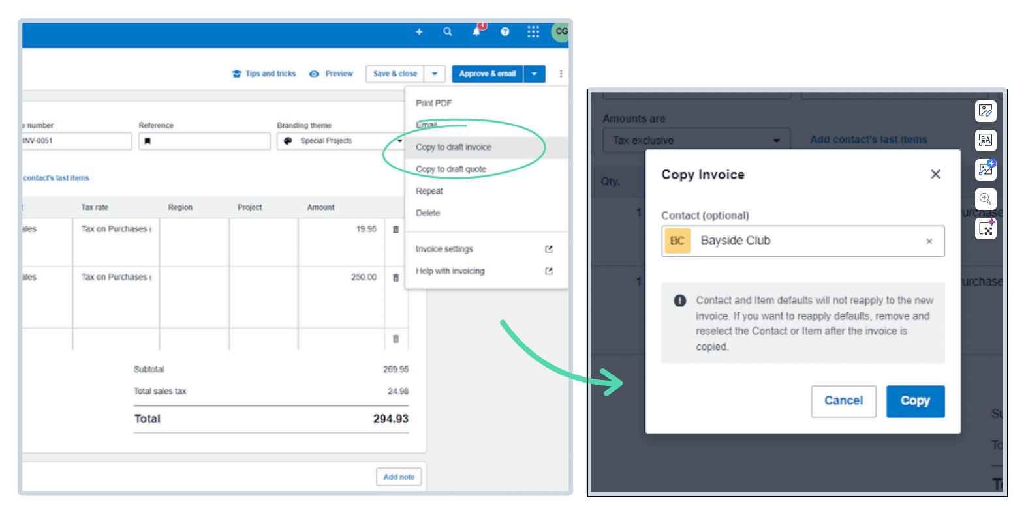Click the zoom-in magnifier icon in side toolbar
Image resolution: width=1026 pixels, height=515 pixels.
[986, 199]
